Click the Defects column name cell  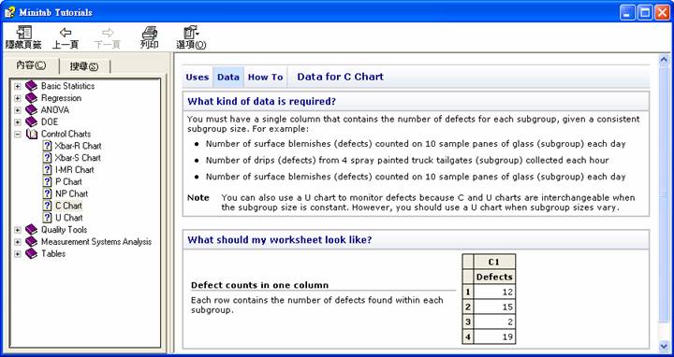pos(494,278)
